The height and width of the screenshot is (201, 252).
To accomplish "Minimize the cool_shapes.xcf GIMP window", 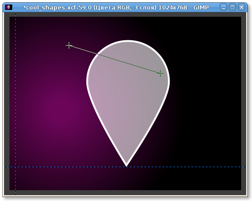I will coord(223,7).
